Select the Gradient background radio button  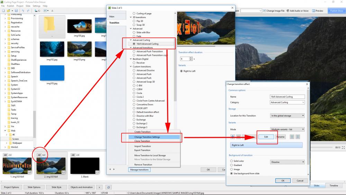point(231,165)
